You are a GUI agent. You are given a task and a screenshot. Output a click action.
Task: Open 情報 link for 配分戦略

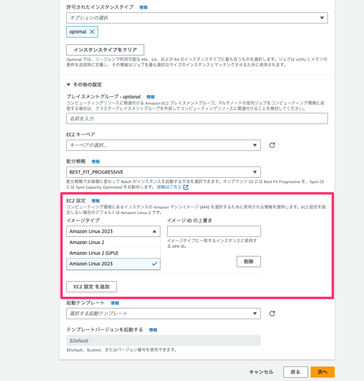(x=96, y=162)
